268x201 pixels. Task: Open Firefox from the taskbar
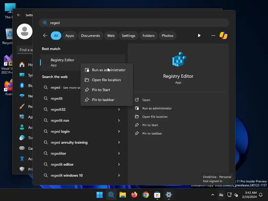click(134, 195)
